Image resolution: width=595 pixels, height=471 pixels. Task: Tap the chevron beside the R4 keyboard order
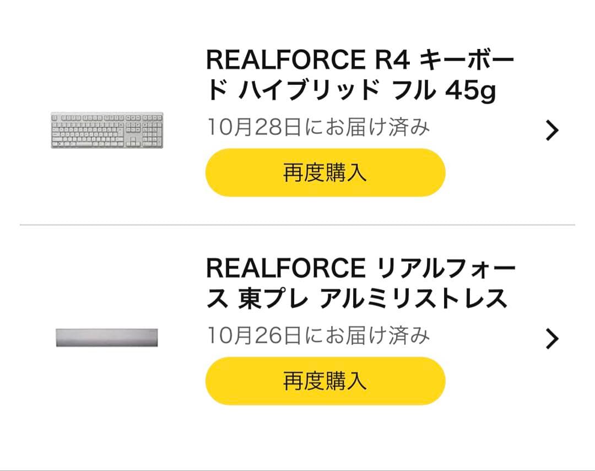[551, 131]
